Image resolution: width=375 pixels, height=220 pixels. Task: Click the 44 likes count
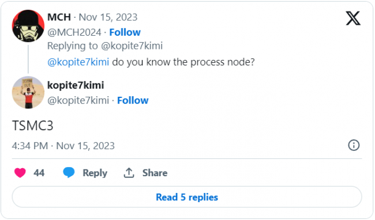click(x=39, y=173)
